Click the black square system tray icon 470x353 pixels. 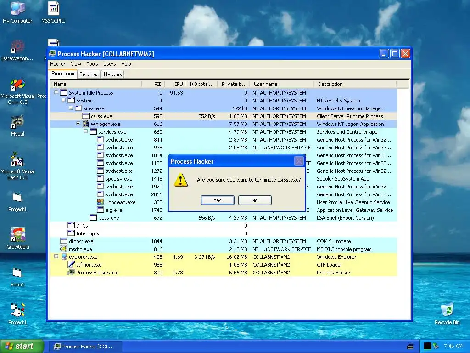click(x=427, y=346)
